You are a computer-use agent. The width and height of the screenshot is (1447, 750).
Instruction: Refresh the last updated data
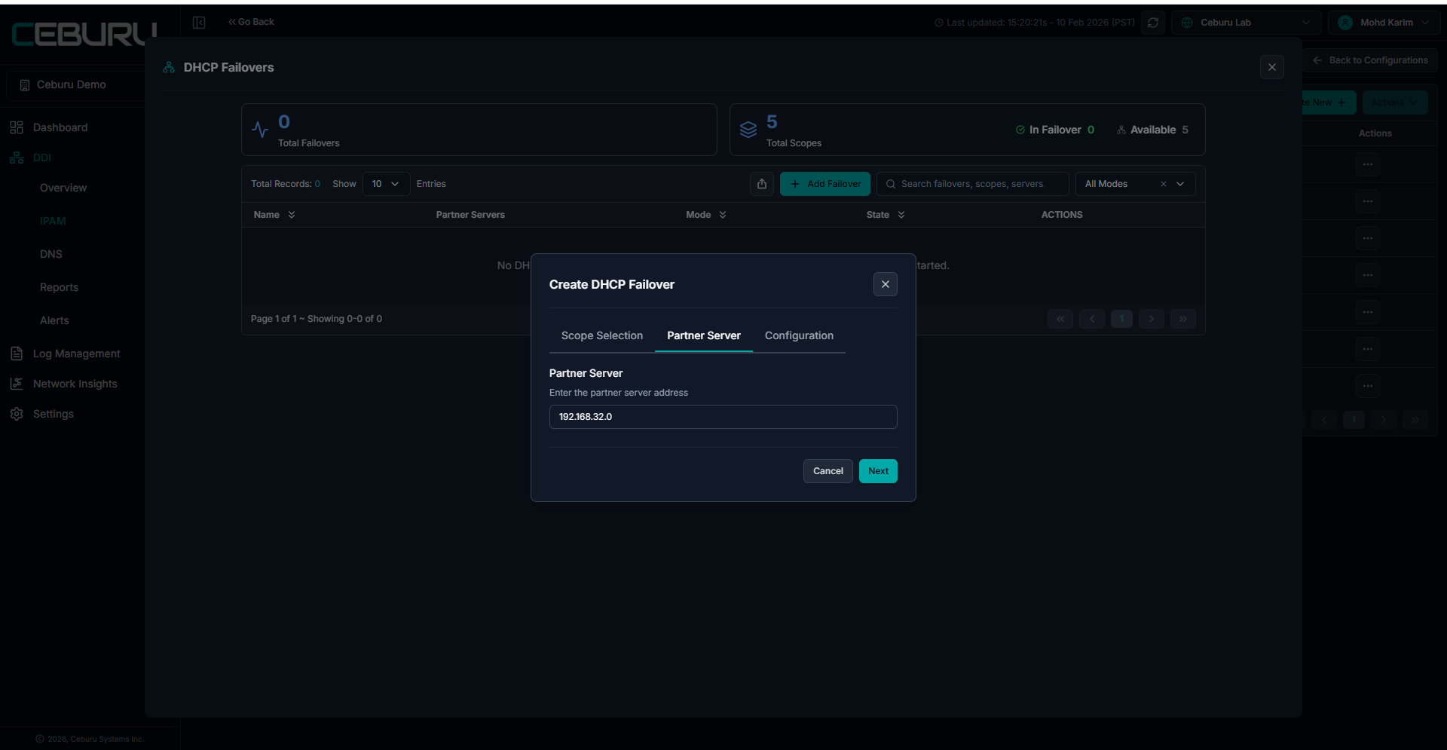click(x=1153, y=23)
